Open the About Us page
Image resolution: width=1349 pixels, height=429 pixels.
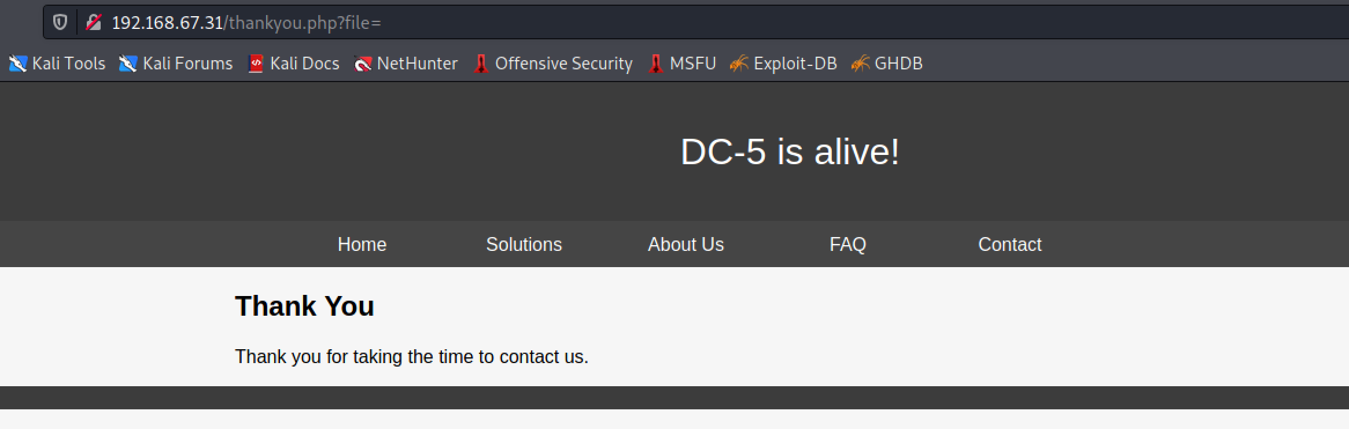[x=686, y=245]
